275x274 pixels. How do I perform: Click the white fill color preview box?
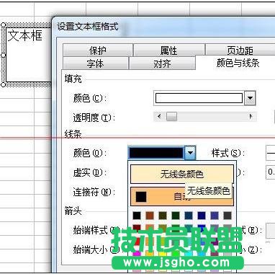[x=199, y=98]
